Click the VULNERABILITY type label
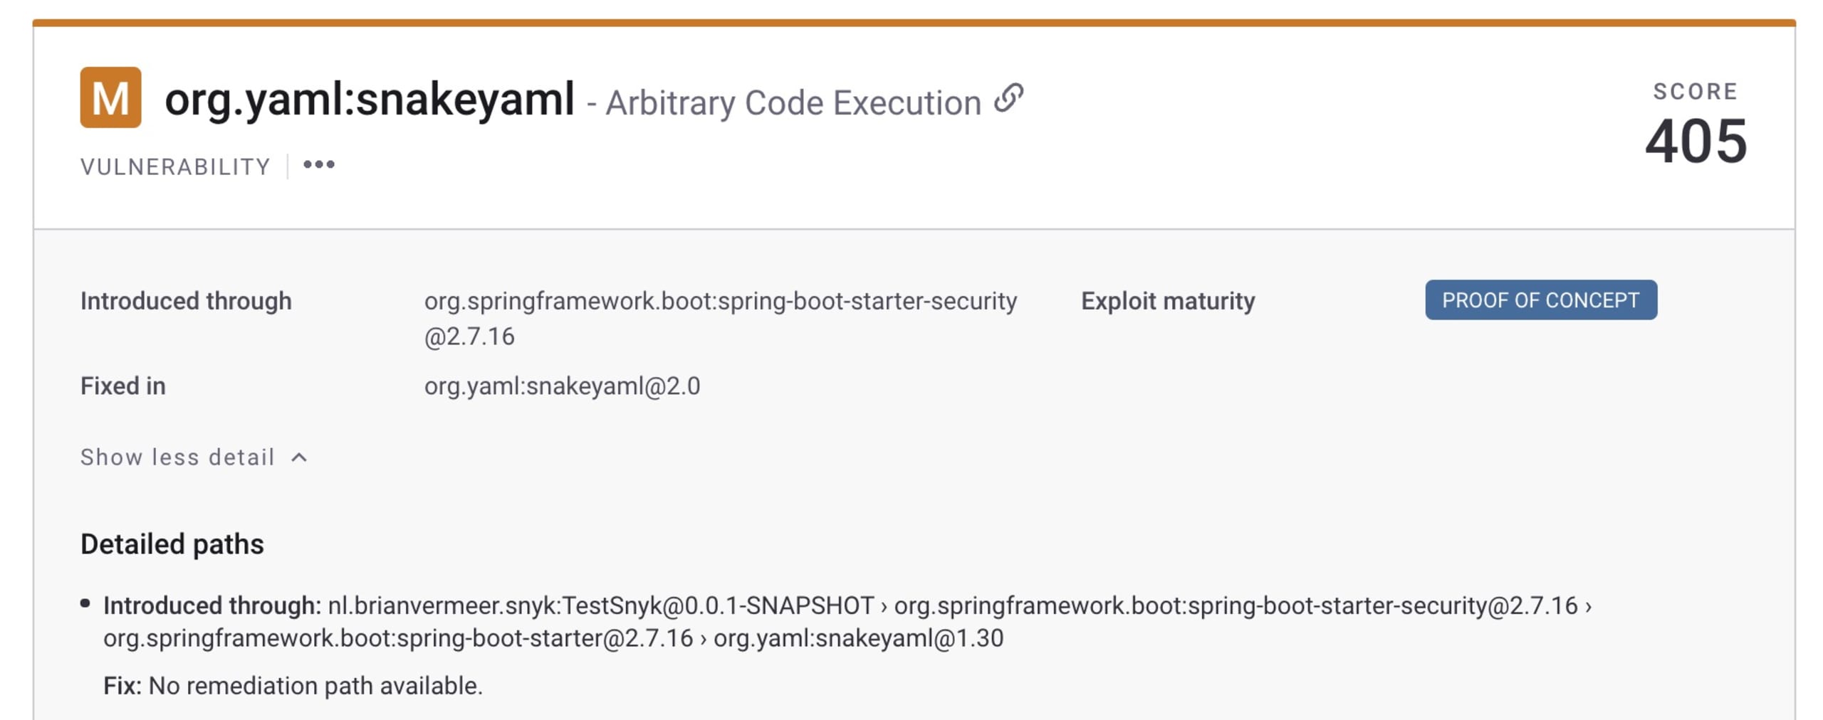The width and height of the screenshot is (1823, 720). 175,166
